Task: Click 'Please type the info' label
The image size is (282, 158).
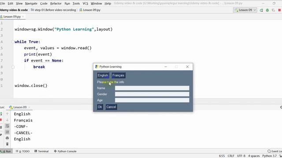Action: point(111,82)
